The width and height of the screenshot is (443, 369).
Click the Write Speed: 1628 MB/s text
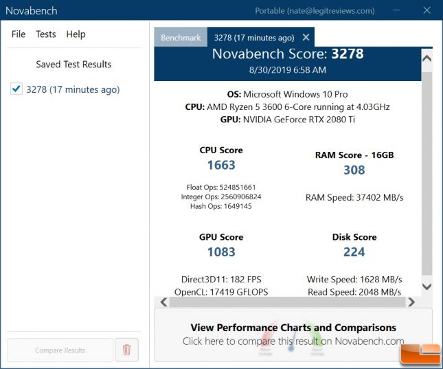coord(354,280)
